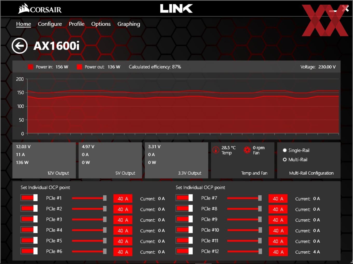The width and height of the screenshot is (353, 264).
Task: Click the 40 A field for PCIe #8
Action: click(x=278, y=209)
